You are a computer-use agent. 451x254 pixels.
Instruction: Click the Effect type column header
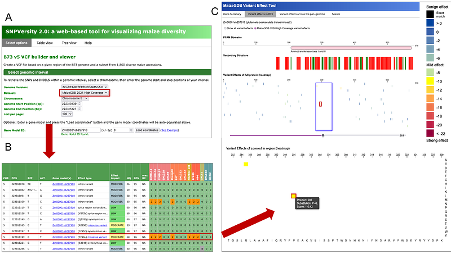(x=93, y=173)
